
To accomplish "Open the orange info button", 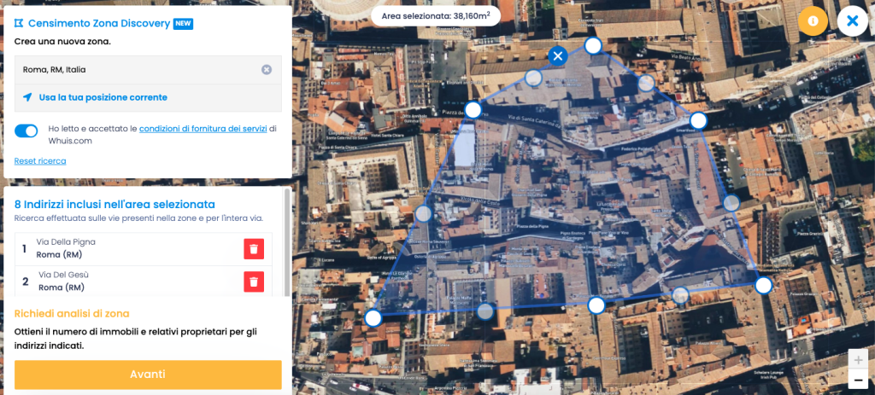I will (x=813, y=20).
